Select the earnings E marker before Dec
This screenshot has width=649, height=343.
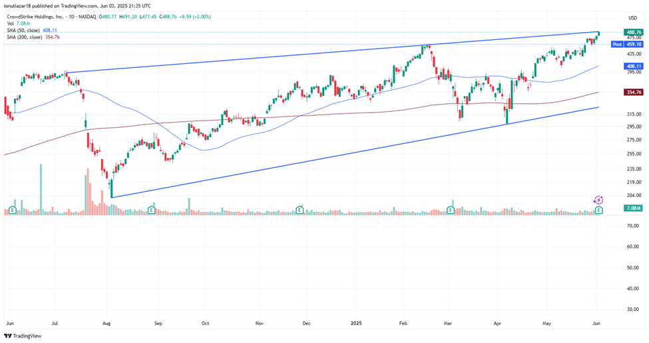pyautogui.click(x=300, y=210)
